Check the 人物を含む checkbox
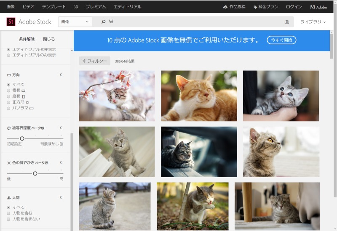Viewport: 337px width, 231px height. tap(8, 213)
